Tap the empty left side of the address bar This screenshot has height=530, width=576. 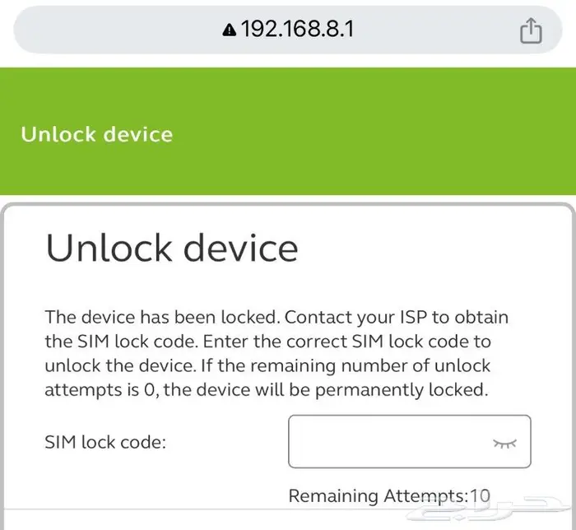point(118,30)
